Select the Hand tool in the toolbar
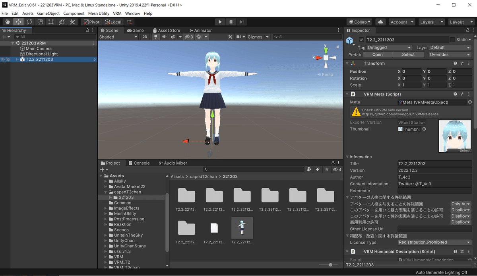Viewport: 477px width, 276px height. 7,22
